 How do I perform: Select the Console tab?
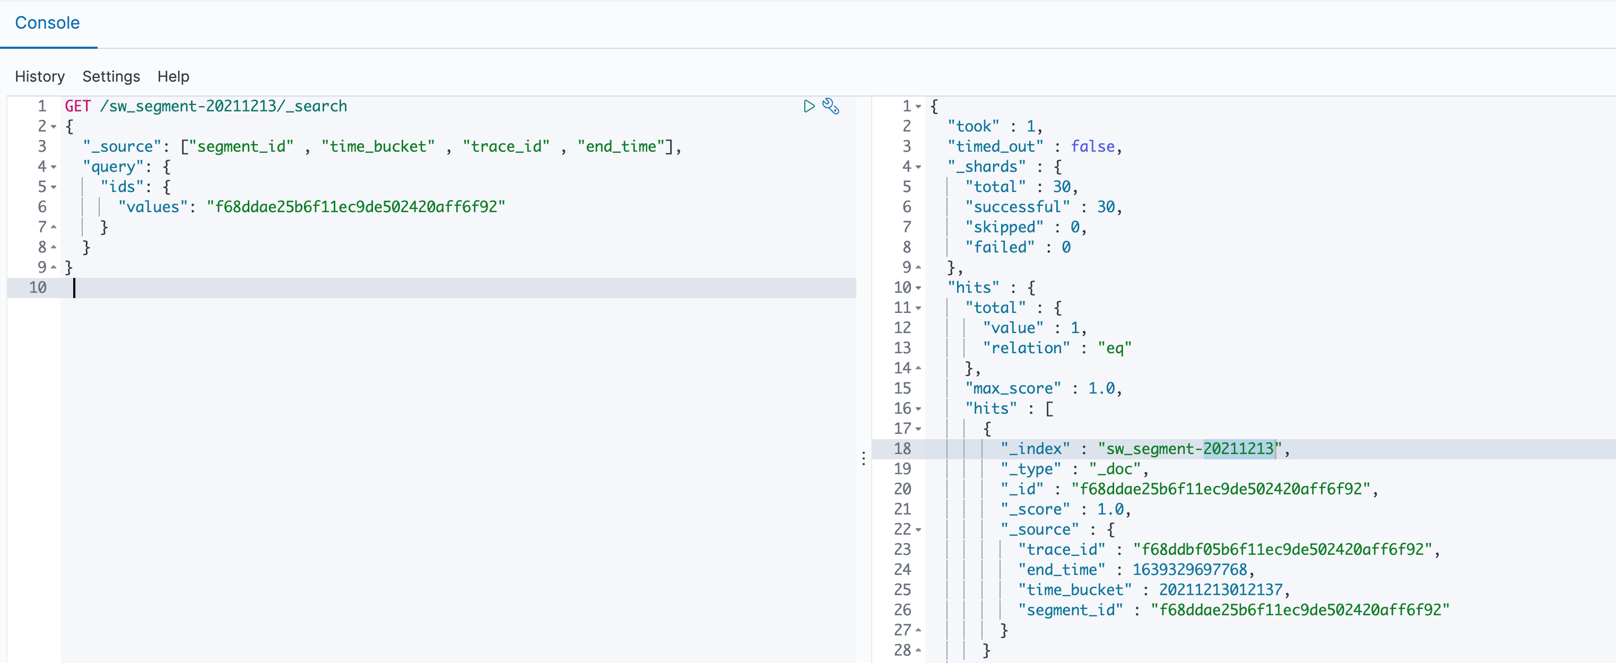click(x=47, y=23)
